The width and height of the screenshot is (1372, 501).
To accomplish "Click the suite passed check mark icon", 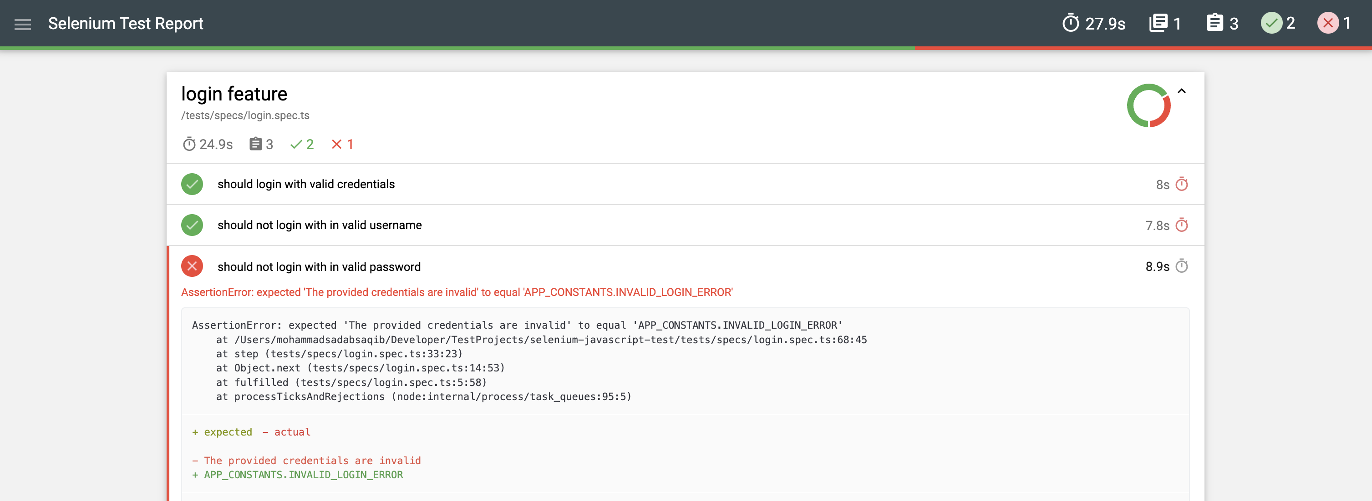I will click(296, 144).
